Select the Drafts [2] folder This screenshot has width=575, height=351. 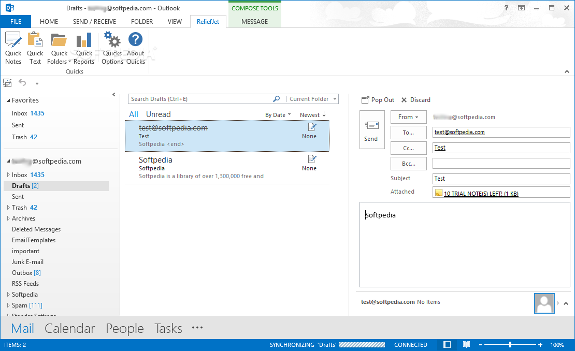point(56,186)
